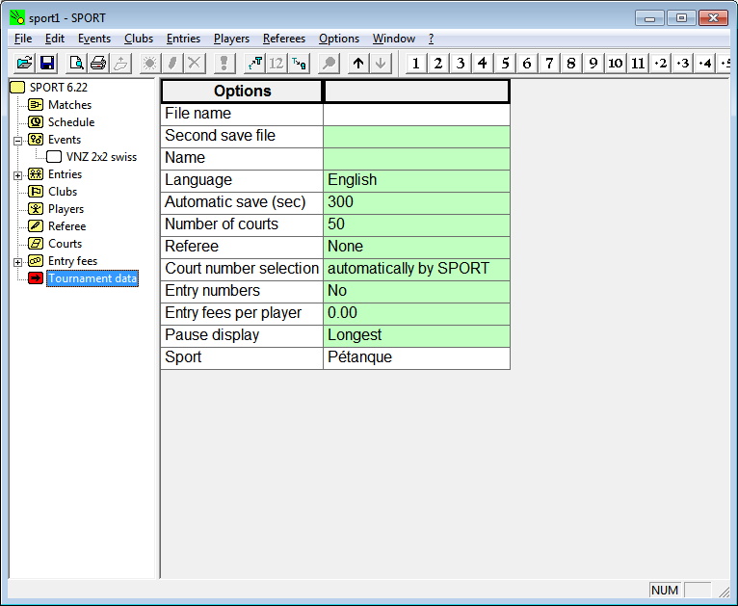Image resolution: width=738 pixels, height=606 pixels.
Task: Expand the Entries tree node
Action: (x=17, y=175)
